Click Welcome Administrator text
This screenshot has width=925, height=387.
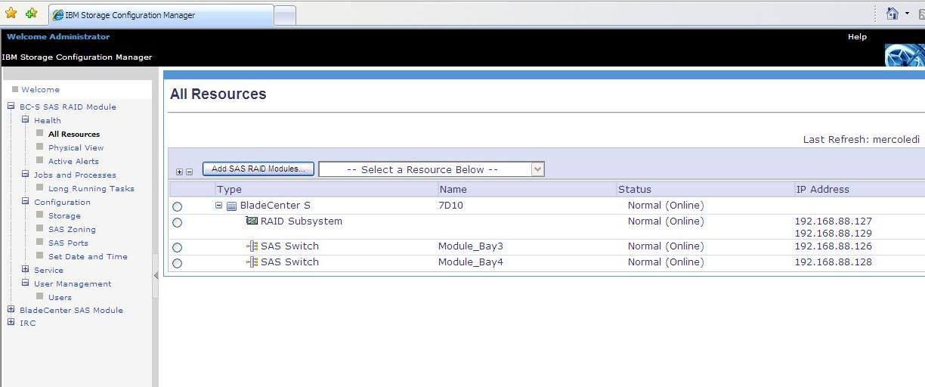click(x=58, y=36)
